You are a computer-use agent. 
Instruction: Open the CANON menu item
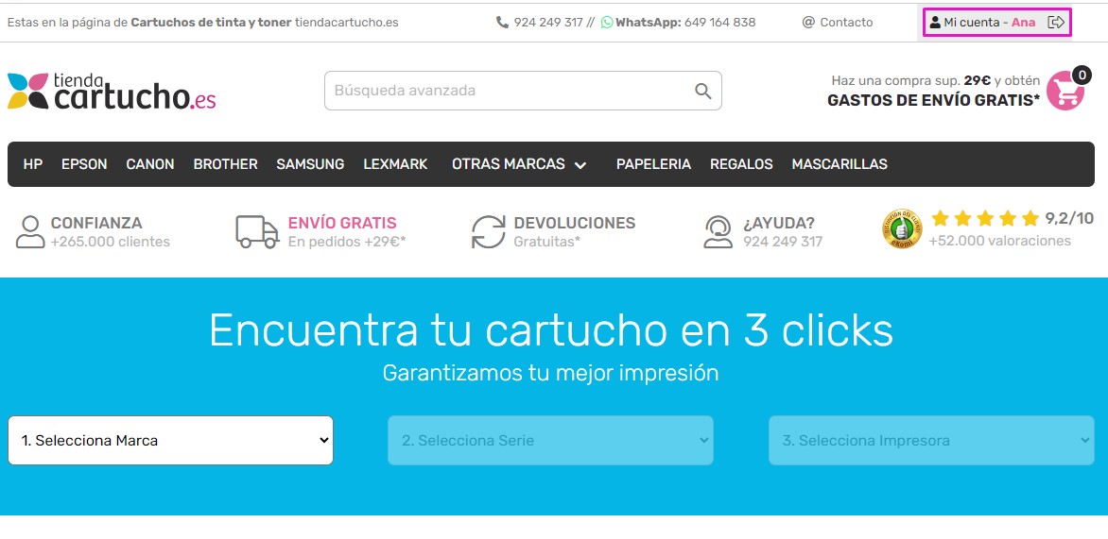[149, 163]
